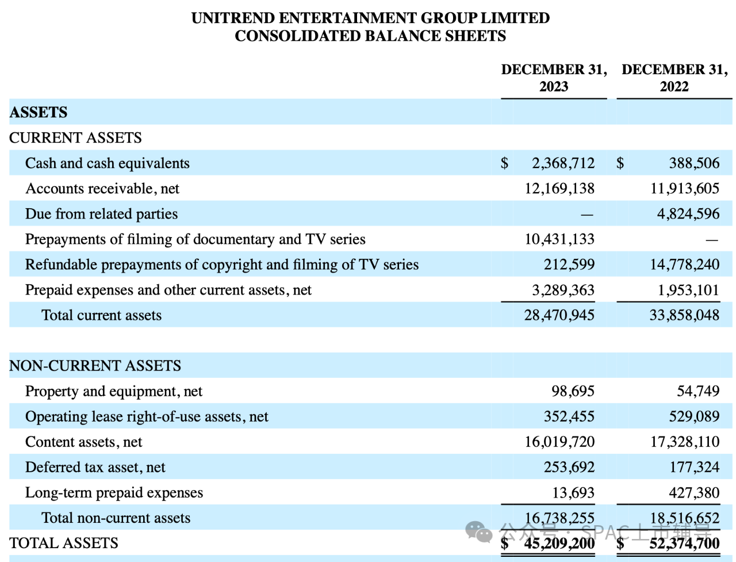736x562 pixels.
Task: Click the value 54,749
Action: click(698, 391)
